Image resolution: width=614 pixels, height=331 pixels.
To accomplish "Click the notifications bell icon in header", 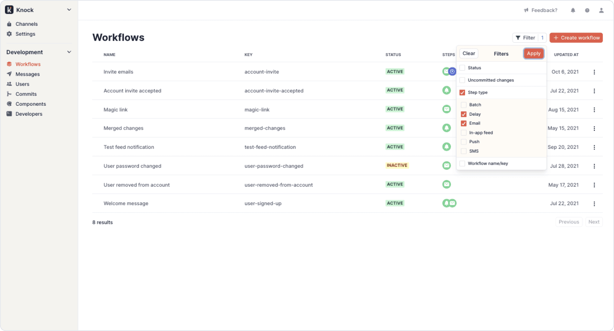I will tap(573, 10).
